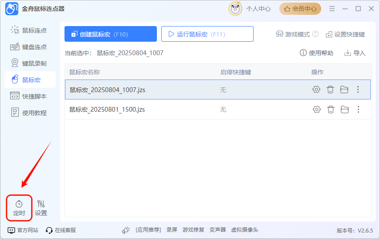Select row 鼠标宏_20250801_1500.jzs
Screen dimensions: 380x239
click(x=217, y=110)
